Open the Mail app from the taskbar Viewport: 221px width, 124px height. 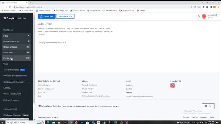pos(54,123)
